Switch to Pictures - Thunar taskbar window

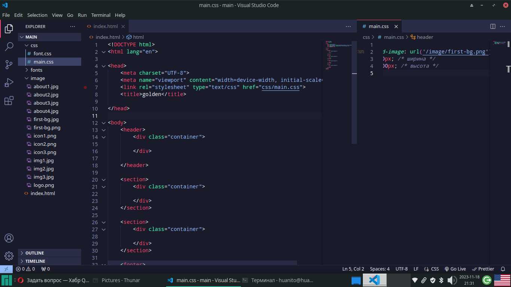click(116, 280)
